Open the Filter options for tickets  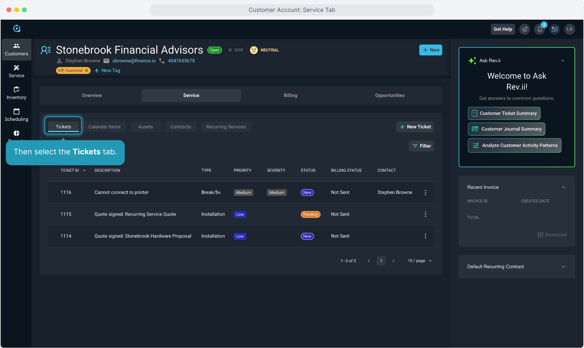pos(422,146)
